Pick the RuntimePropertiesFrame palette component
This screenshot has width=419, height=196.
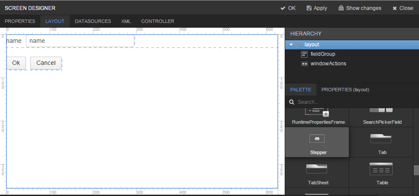pyautogui.click(x=317, y=117)
